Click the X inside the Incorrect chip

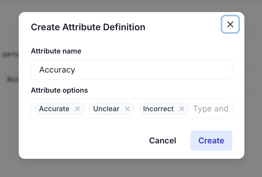tap(181, 109)
